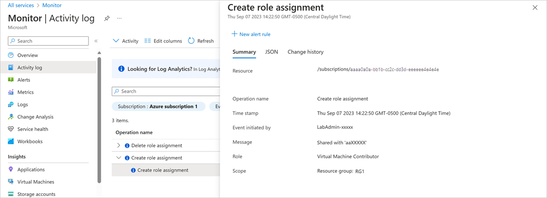Click the Looking for Log Analytics? banner text

pos(160,69)
